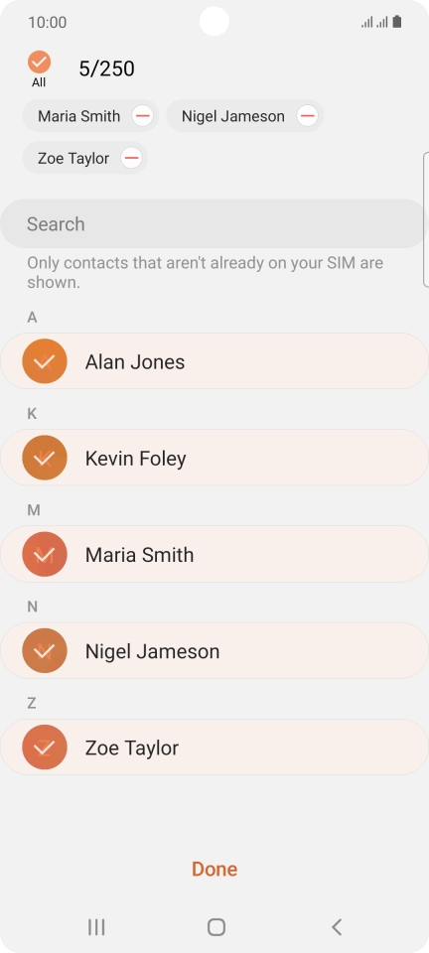Deselect Maria Smith checkmark avatar
Screen dimensions: 429x953
tap(45, 554)
